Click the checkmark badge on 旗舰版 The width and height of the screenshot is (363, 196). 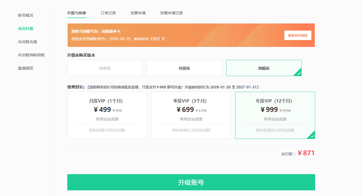point(299,73)
